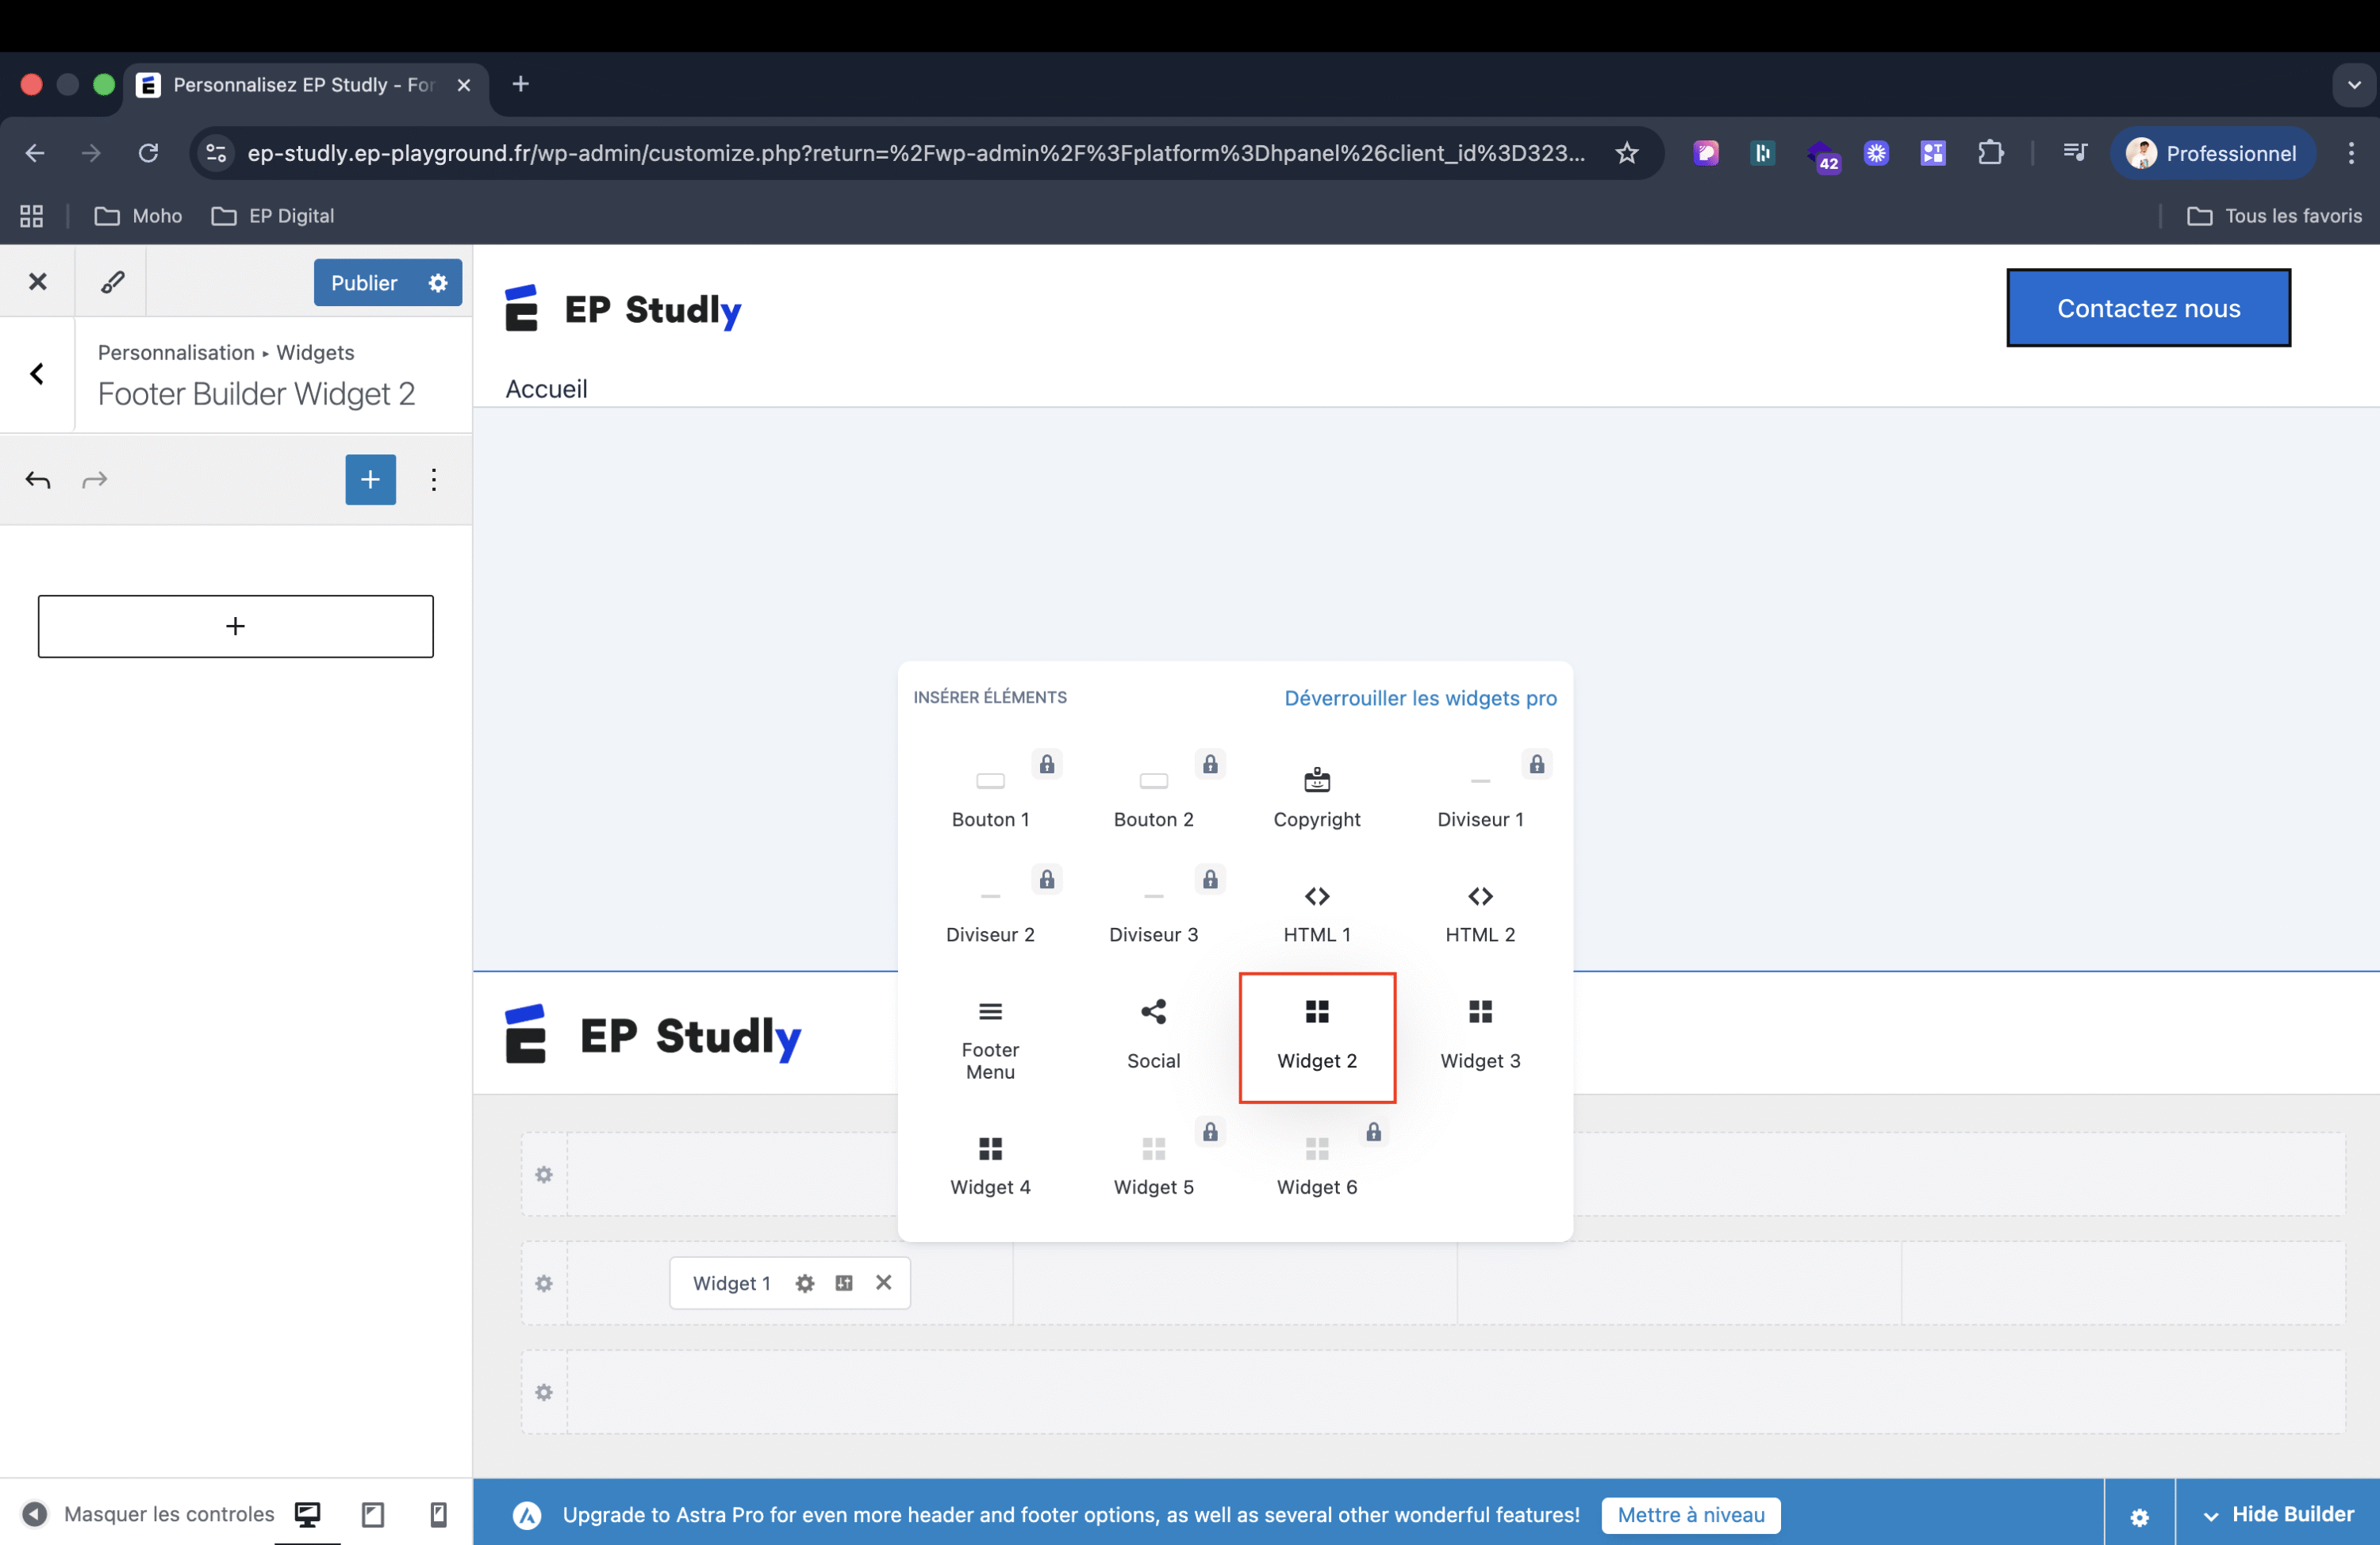Go back from Footer Builder Widget 2
The width and height of the screenshot is (2380, 1545).
[x=37, y=374]
